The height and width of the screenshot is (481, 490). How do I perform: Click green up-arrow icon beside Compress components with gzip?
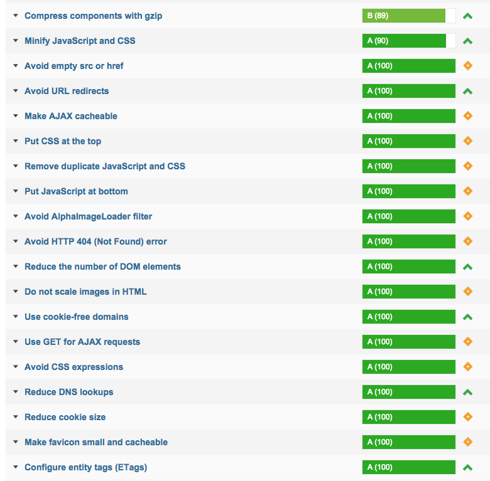click(467, 16)
